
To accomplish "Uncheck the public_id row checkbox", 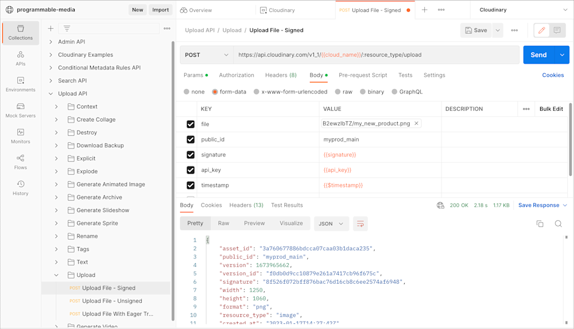I will (191, 139).
